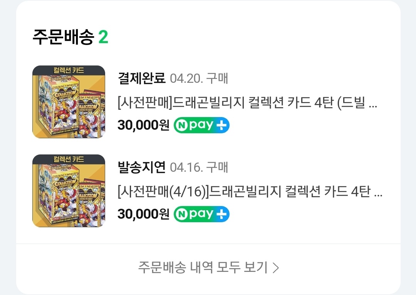Screen dimensions: 416x295
Task: Expand full order list via right chevron arrow
Action: tap(275, 268)
